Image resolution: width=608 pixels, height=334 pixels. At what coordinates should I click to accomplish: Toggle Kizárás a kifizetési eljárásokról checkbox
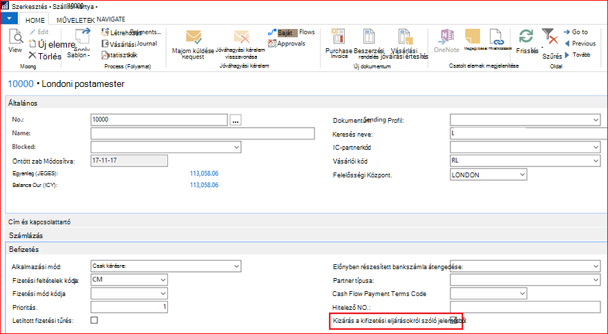click(x=454, y=320)
